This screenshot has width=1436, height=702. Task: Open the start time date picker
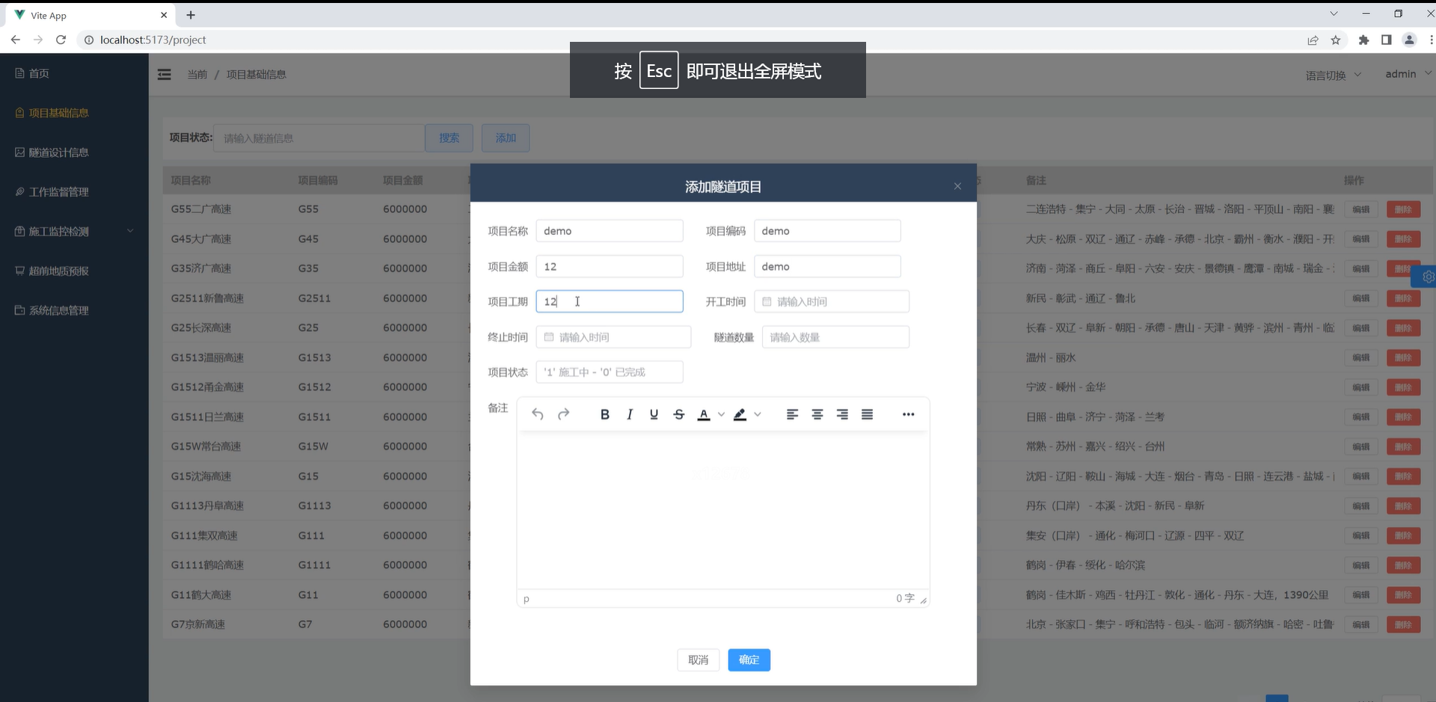832,302
